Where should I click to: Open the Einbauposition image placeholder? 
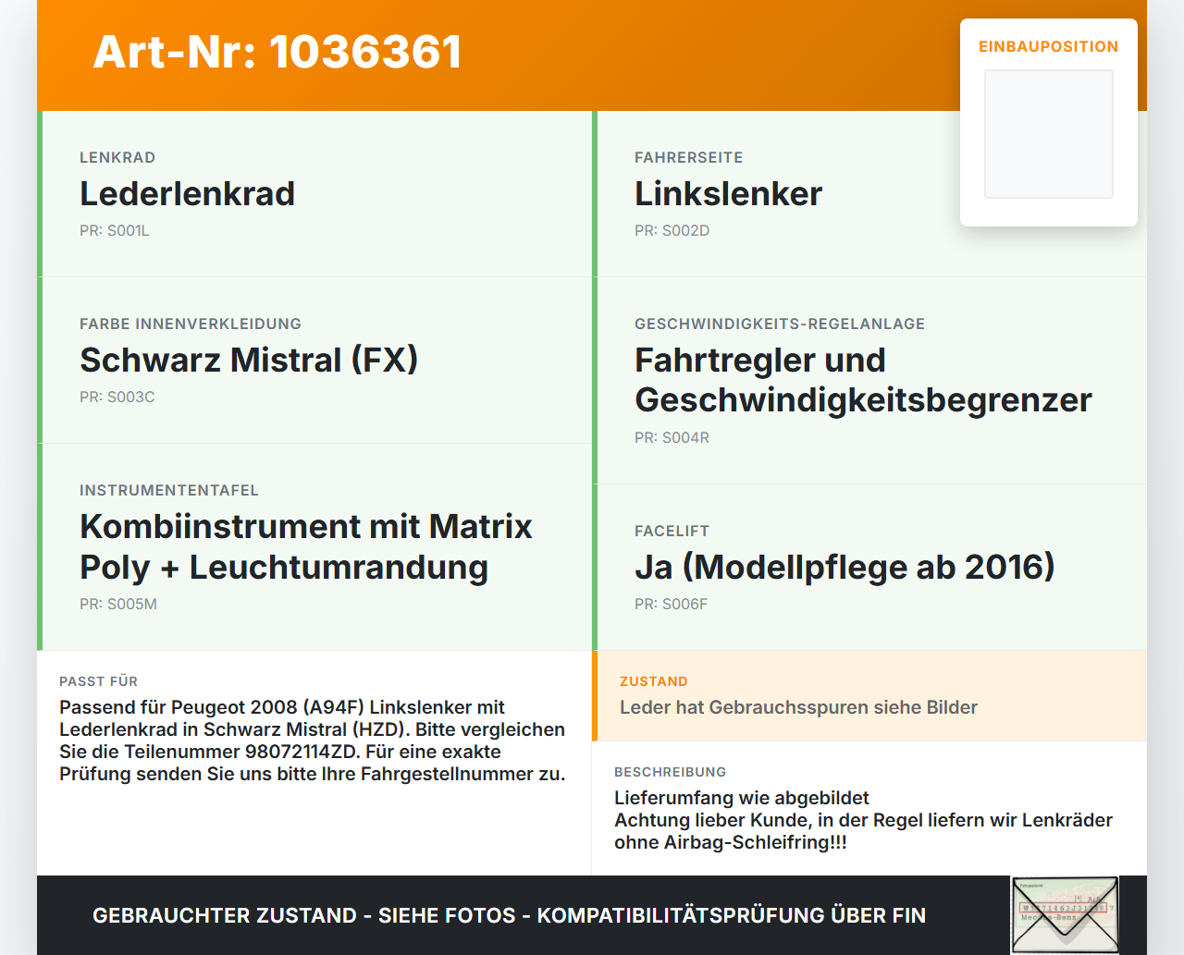pos(1049,134)
